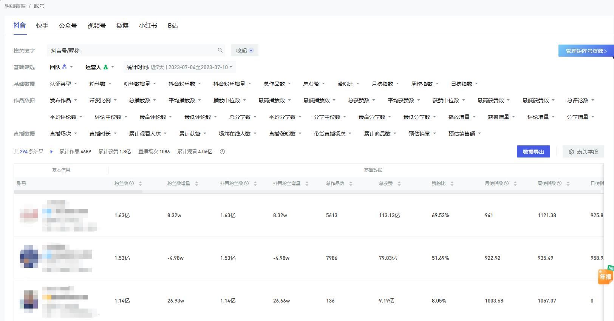Screen dimensions: 614x321
Task: Click the help question mark beside 累计观看
Action: (x=222, y=152)
